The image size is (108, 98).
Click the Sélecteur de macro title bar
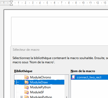click(x=59, y=50)
